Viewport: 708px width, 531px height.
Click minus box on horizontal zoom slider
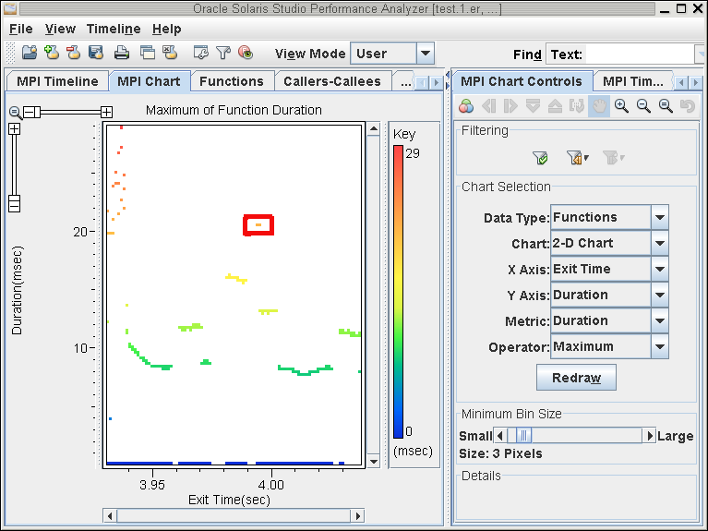(x=31, y=112)
